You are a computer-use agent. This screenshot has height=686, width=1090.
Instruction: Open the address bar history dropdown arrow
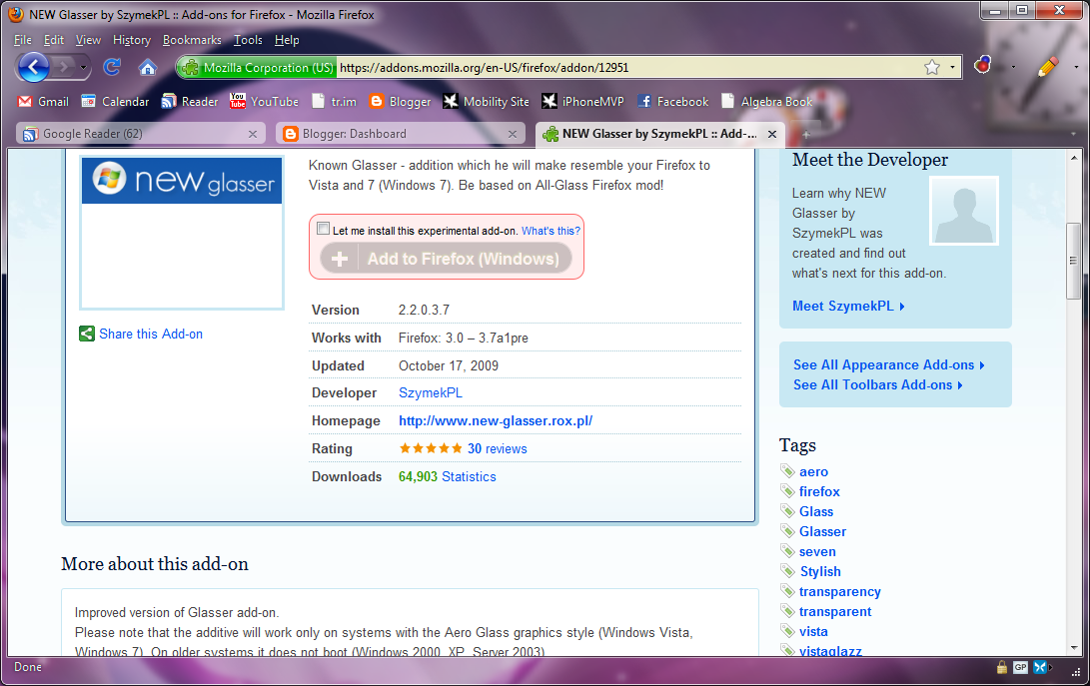(952, 68)
